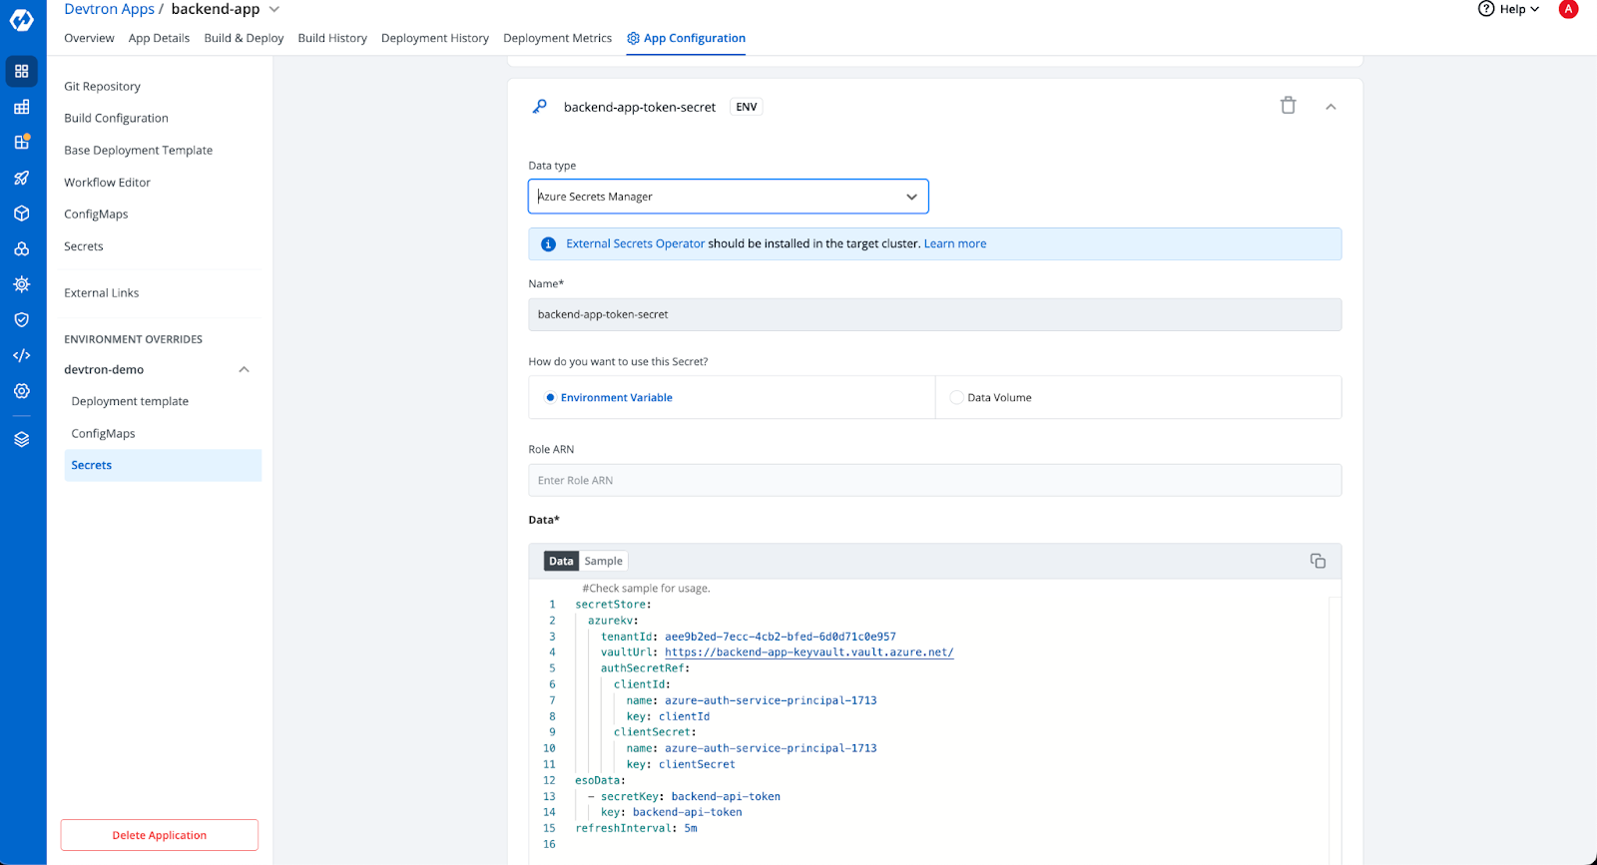Open the gear Global Configurations sidebar icon

[x=22, y=391]
